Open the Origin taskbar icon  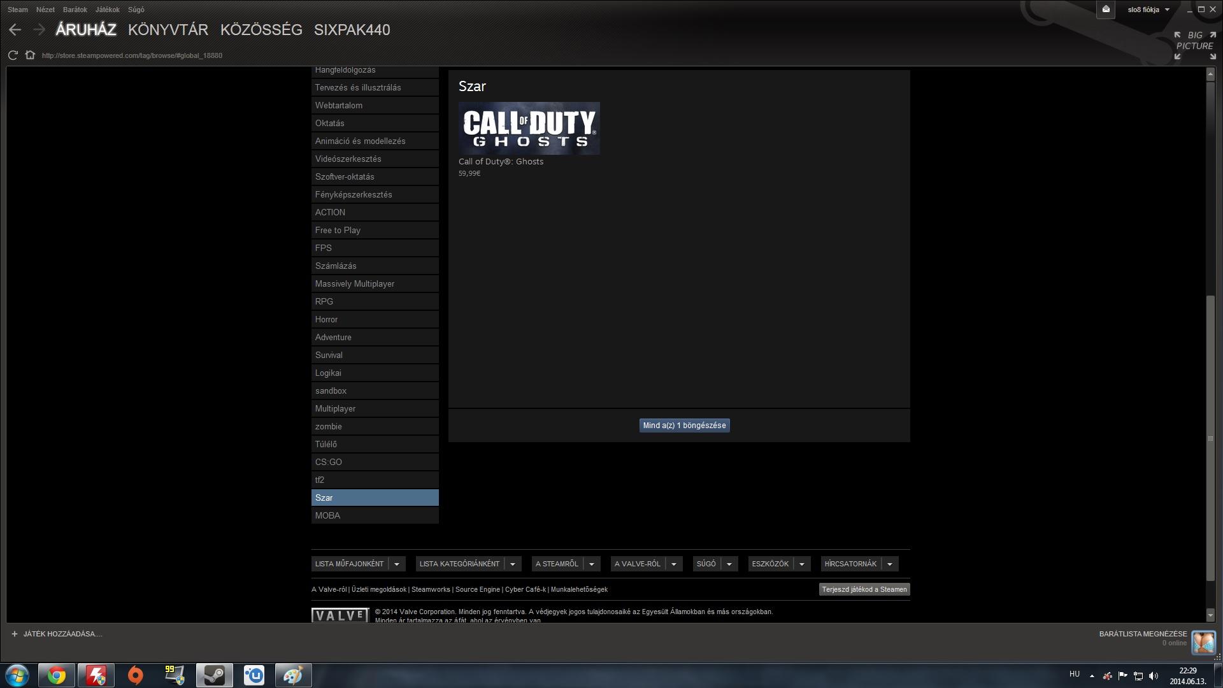pyautogui.click(x=135, y=675)
